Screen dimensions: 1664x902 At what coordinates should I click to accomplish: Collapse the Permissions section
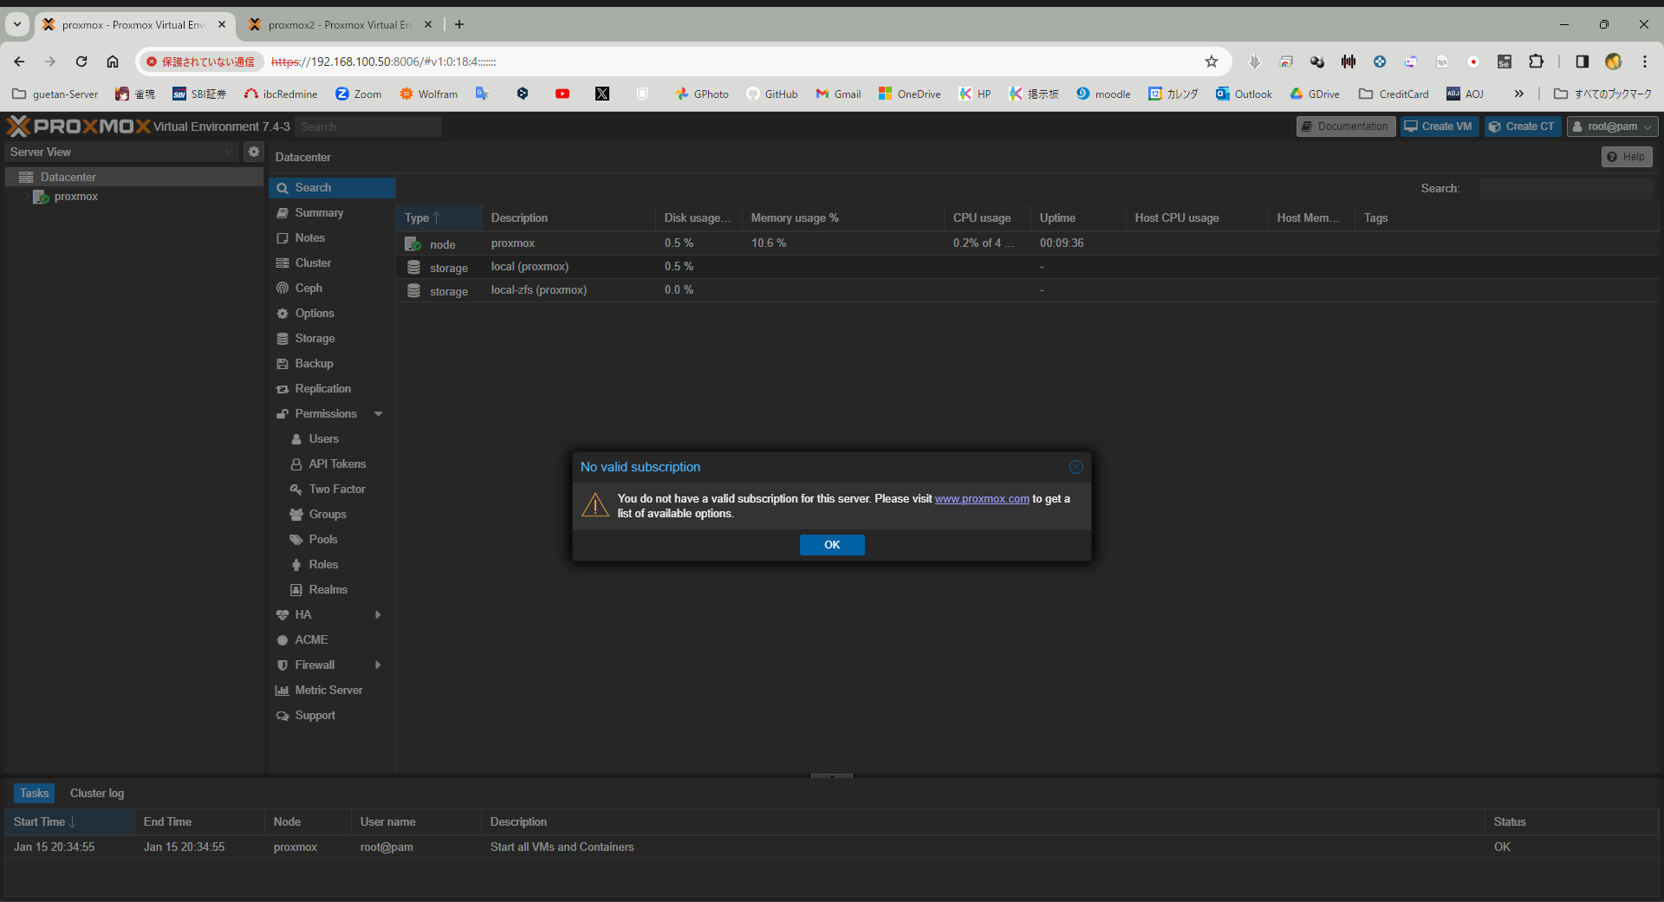378,414
